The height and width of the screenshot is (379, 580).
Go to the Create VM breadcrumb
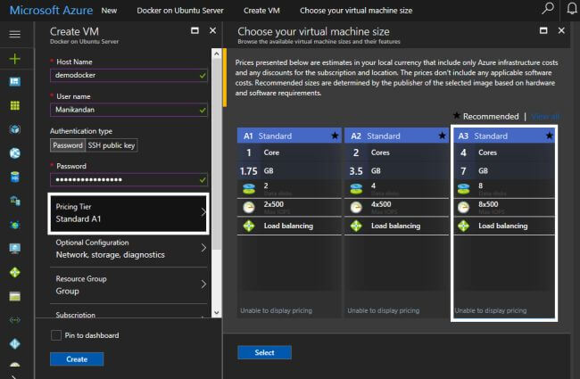261,11
